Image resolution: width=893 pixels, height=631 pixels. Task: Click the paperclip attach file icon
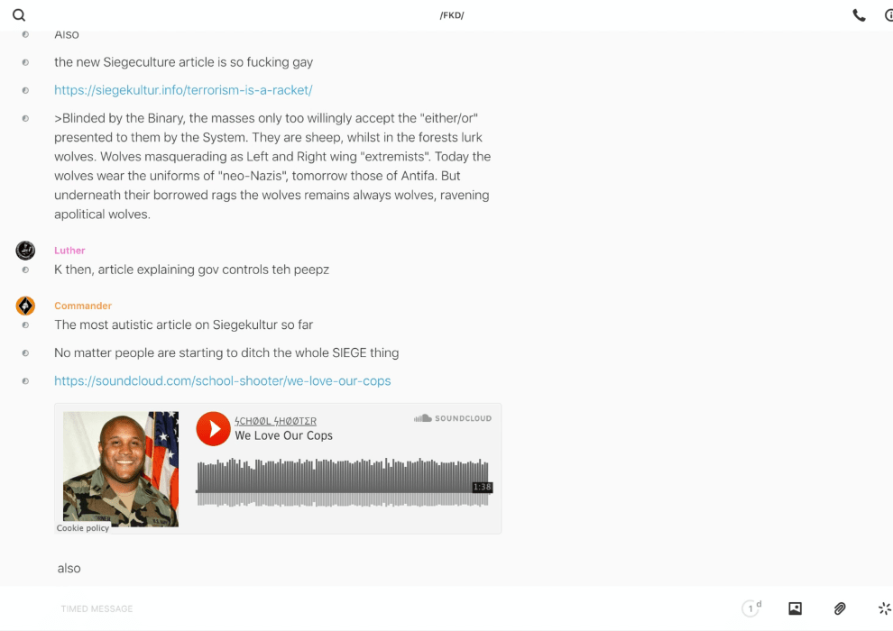840,608
